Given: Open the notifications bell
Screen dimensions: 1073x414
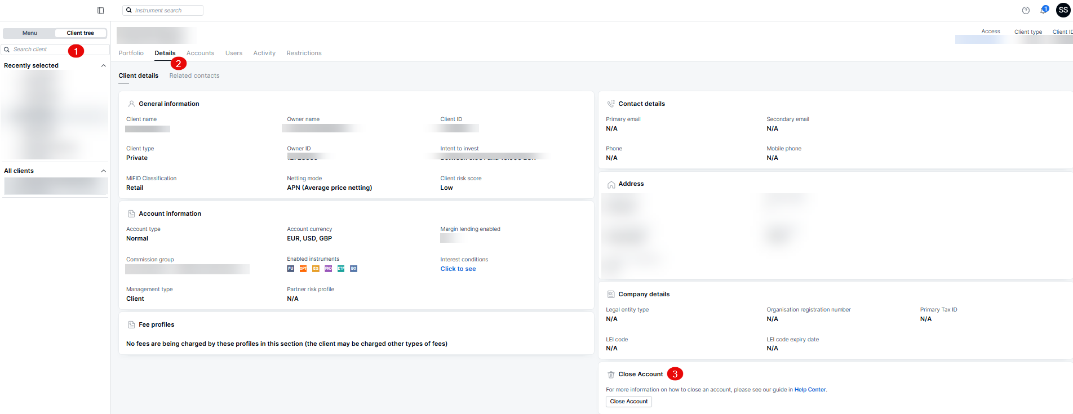Looking at the screenshot, I should [1043, 10].
